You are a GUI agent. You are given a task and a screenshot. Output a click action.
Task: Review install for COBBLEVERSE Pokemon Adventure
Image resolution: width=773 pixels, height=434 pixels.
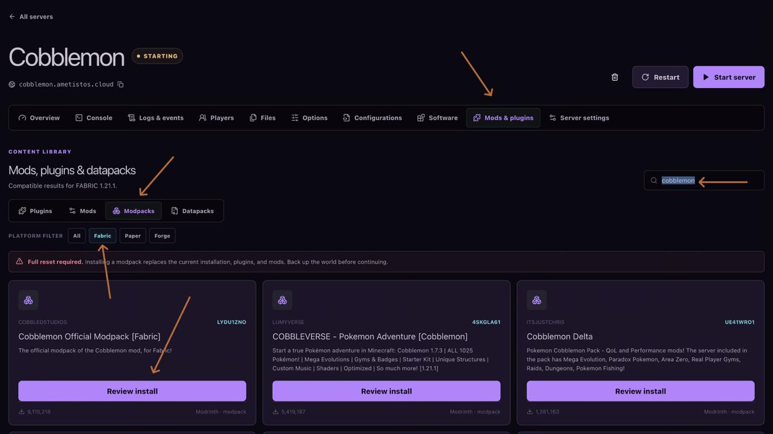(x=386, y=391)
